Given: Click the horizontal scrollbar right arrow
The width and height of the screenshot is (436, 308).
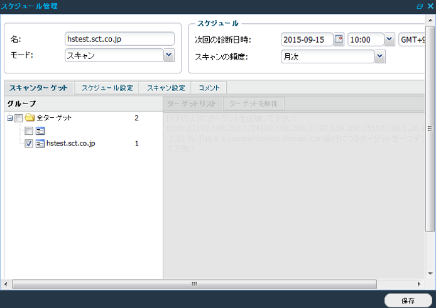Looking at the screenshot, I should (419, 284).
